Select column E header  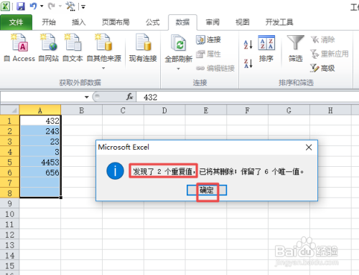point(206,110)
